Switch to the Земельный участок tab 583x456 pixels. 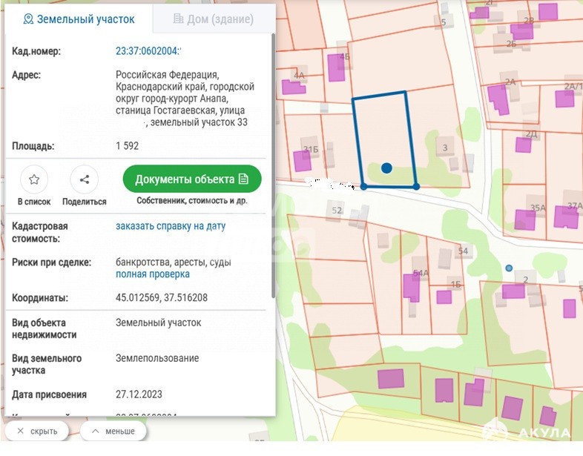(x=79, y=19)
